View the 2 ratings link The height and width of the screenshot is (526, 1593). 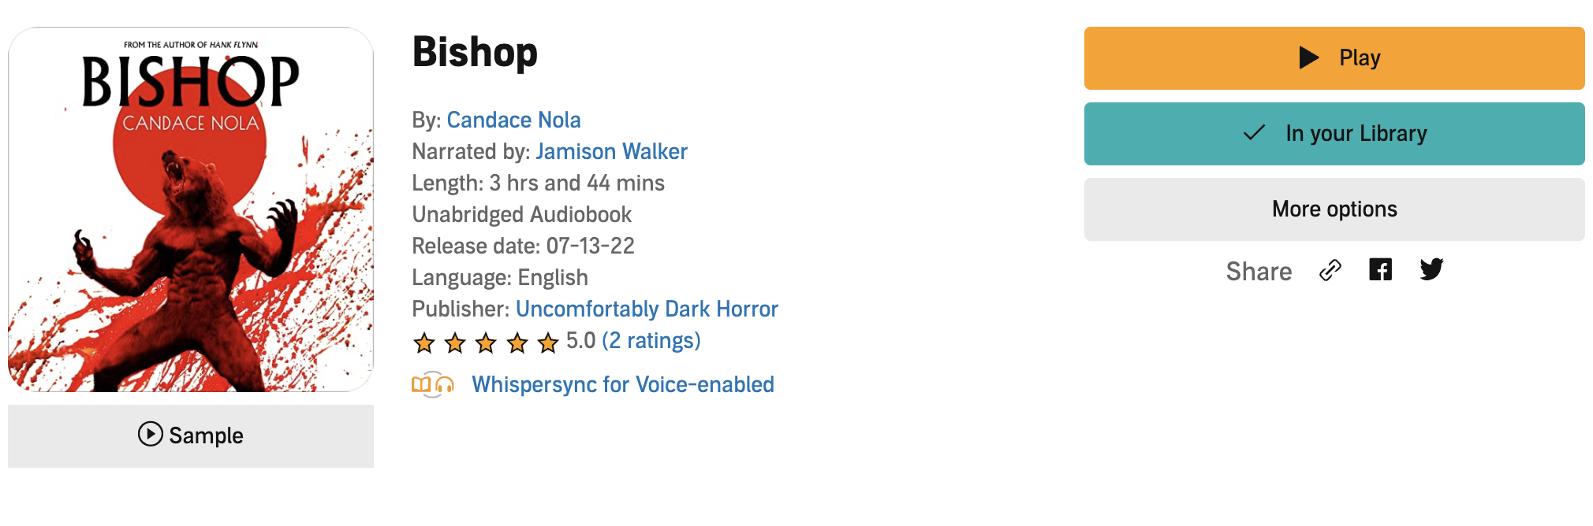(x=651, y=340)
